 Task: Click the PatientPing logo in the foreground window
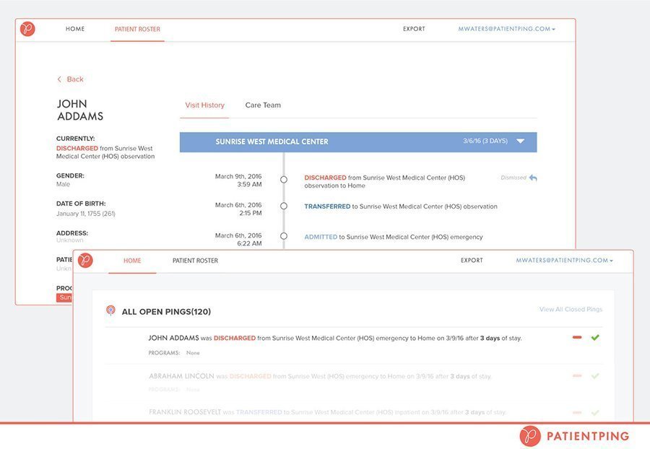[x=86, y=261]
